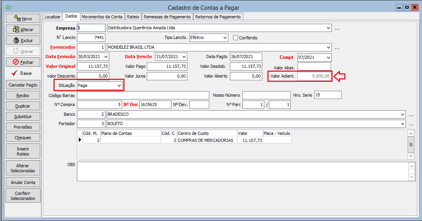Image resolution: width=422 pixels, height=221 pixels.
Task: Click into the Código Barras input field
Action: point(143,95)
